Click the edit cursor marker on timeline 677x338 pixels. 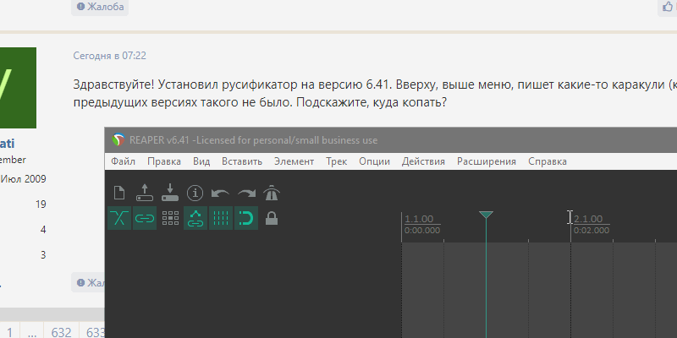point(486,215)
